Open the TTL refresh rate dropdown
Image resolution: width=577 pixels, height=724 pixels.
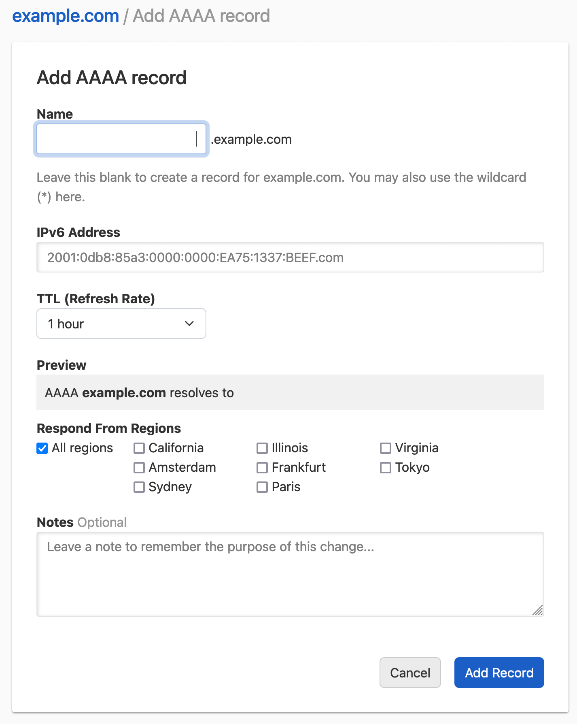(121, 323)
